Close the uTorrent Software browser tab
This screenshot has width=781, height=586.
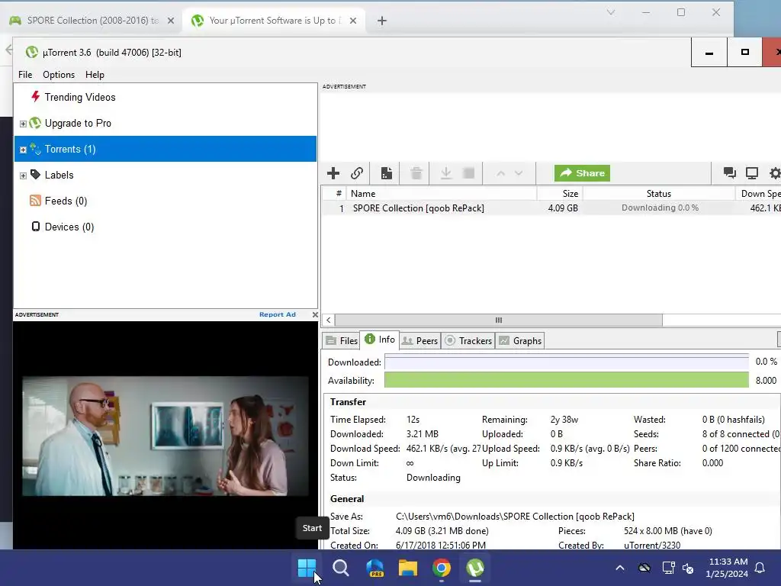[352, 21]
